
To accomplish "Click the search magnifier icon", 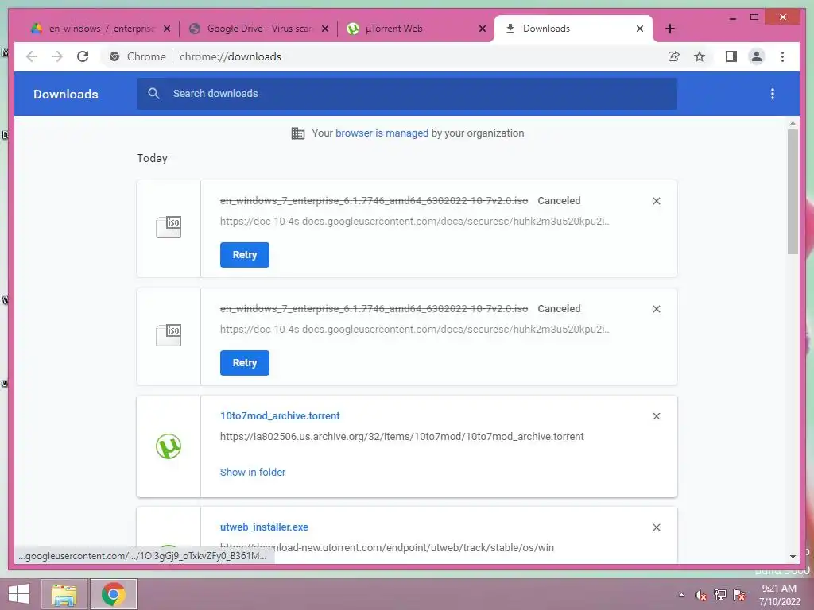I will click(x=153, y=94).
